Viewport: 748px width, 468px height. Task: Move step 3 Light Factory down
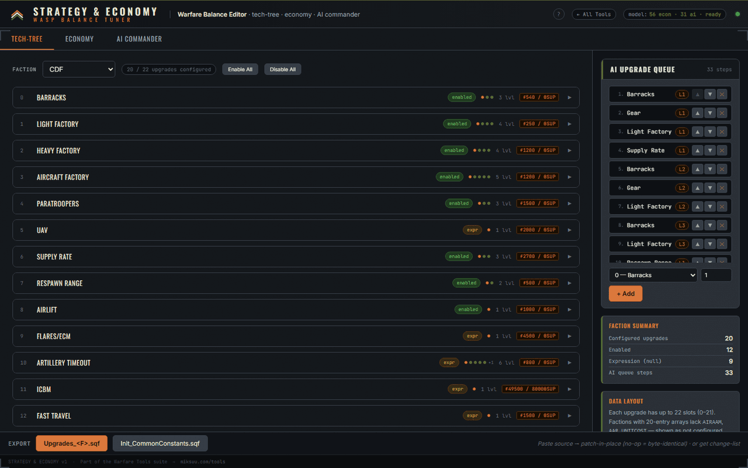pyautogui.click(x=709, y=132)
